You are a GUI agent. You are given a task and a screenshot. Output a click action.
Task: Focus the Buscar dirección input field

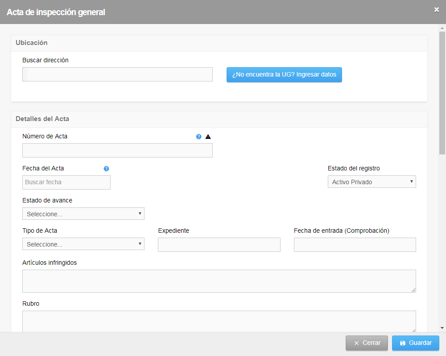tap(117, 74)
